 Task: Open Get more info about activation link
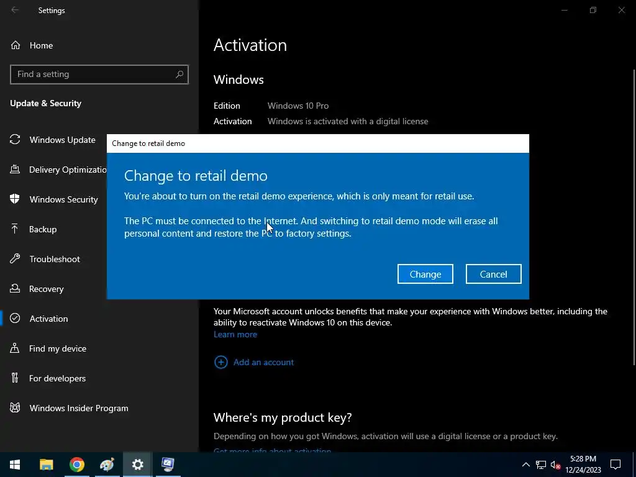point(272,451)
